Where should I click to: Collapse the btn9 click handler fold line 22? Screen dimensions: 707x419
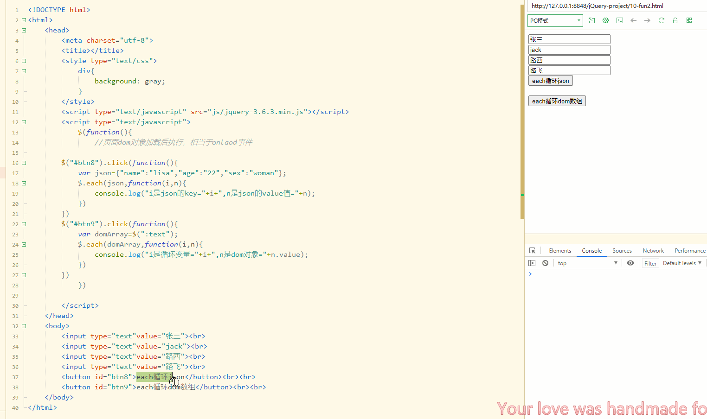coord(24,224)
